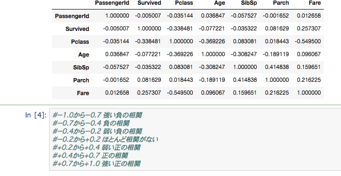
Task: Select the Parch row label
Action: click(x=81, y=80)
